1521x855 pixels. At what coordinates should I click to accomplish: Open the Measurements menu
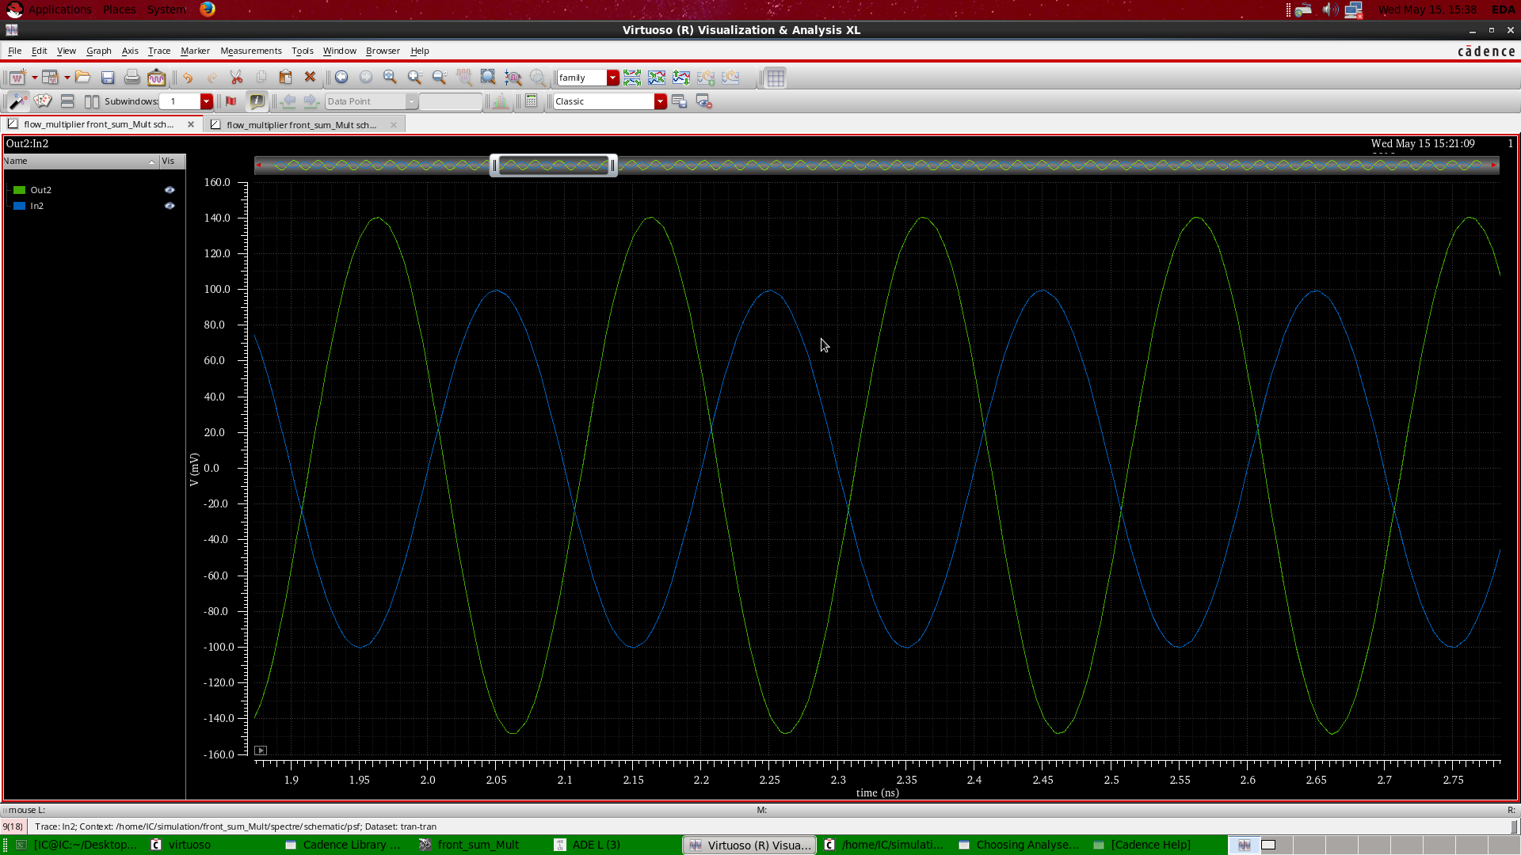(251, 51)
